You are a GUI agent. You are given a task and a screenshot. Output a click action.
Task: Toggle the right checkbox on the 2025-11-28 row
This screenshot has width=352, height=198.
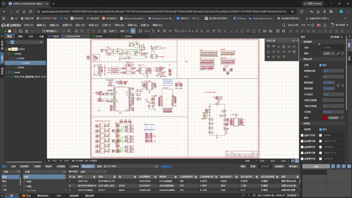(x=320, y=141)
